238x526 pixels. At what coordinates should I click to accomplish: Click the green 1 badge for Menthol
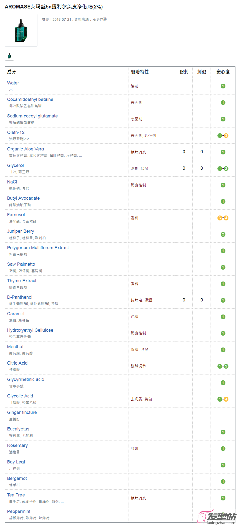223,350
